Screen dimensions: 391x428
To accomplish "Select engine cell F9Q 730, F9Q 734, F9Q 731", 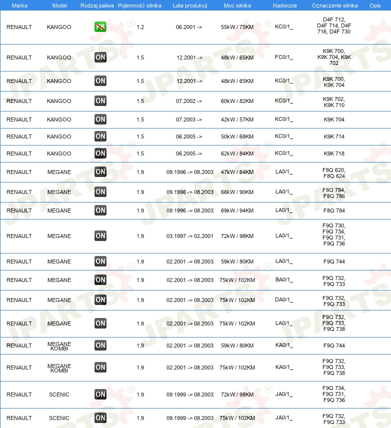I will 334,234.
